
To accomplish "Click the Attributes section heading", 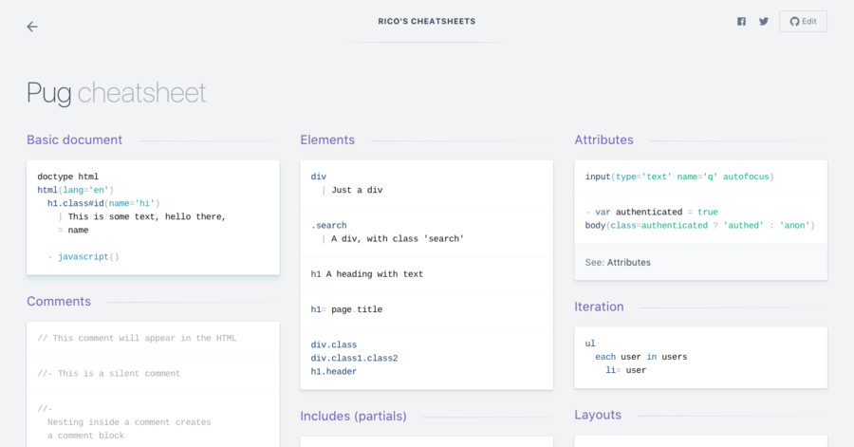I will 603,140.
